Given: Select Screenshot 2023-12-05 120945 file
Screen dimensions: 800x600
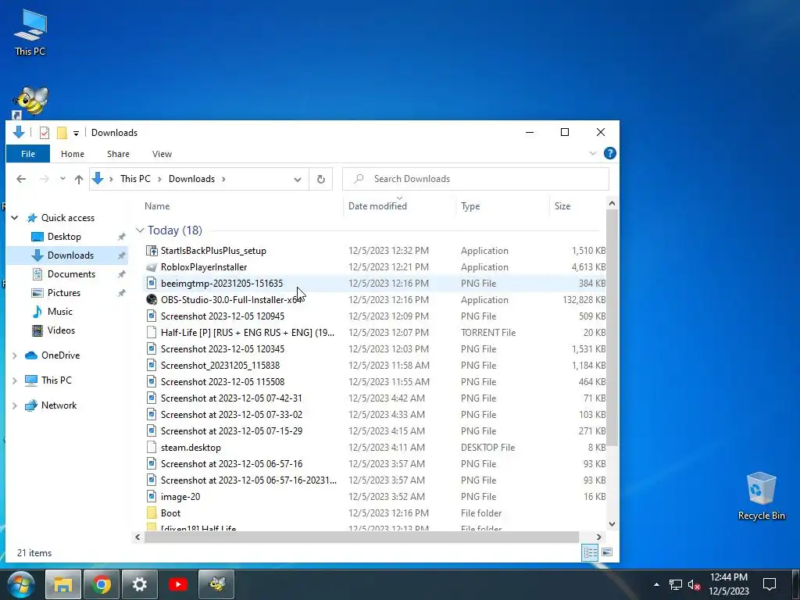Looking at the screenshot, I should pyautogui.click(x=223, y=316).
